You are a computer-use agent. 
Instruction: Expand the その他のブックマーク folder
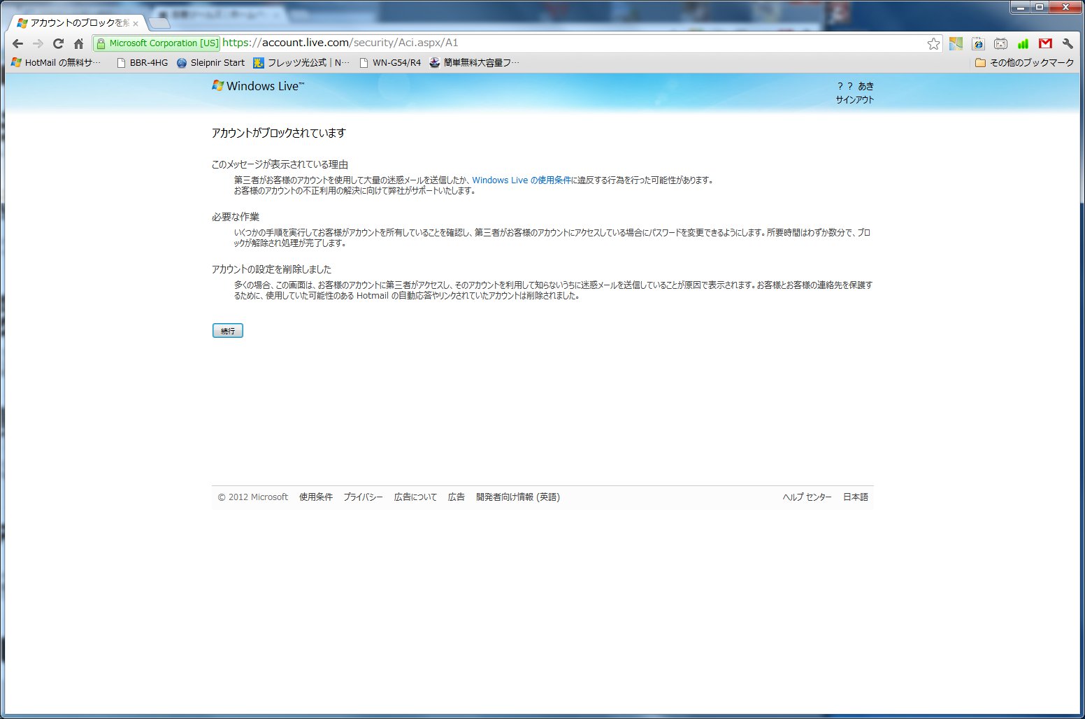1024,62
